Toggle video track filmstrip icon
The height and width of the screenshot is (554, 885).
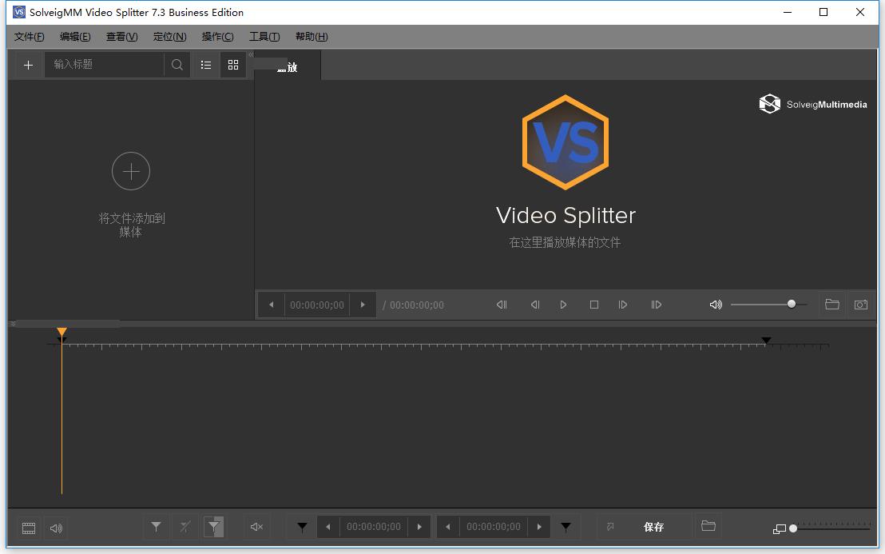(x=29, y=528)
